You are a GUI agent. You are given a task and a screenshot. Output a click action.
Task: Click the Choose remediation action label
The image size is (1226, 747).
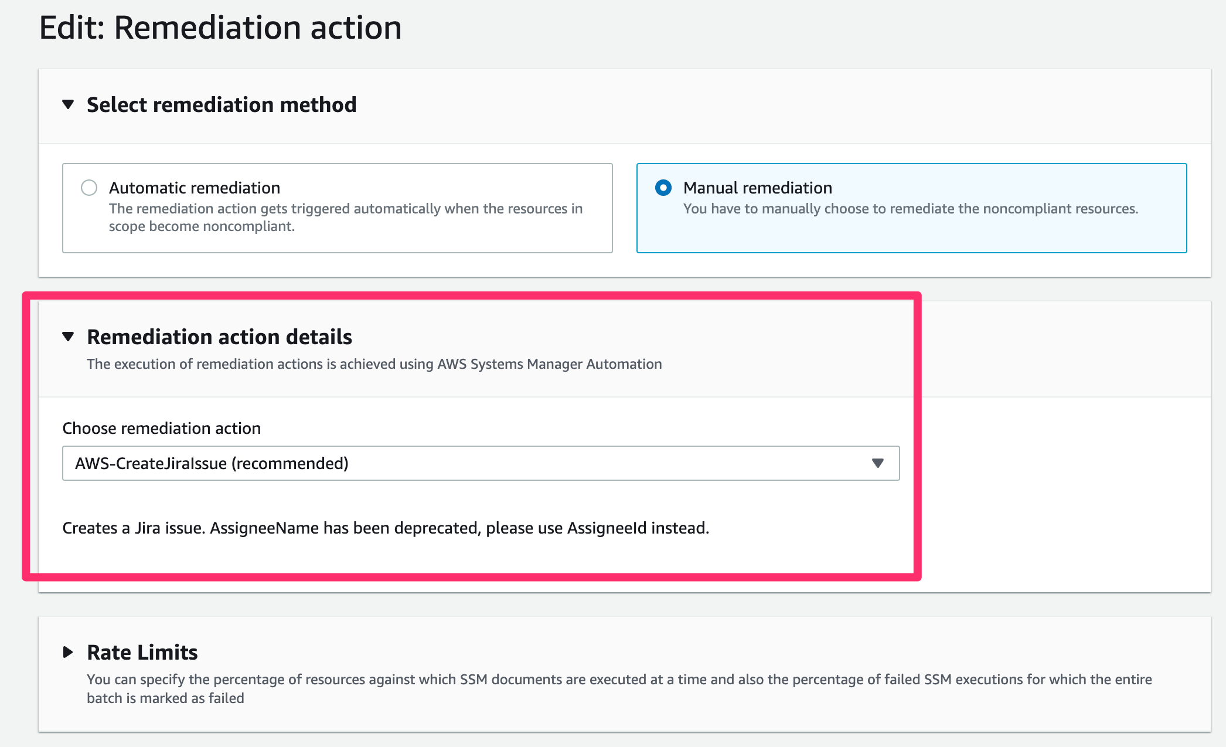162,428
